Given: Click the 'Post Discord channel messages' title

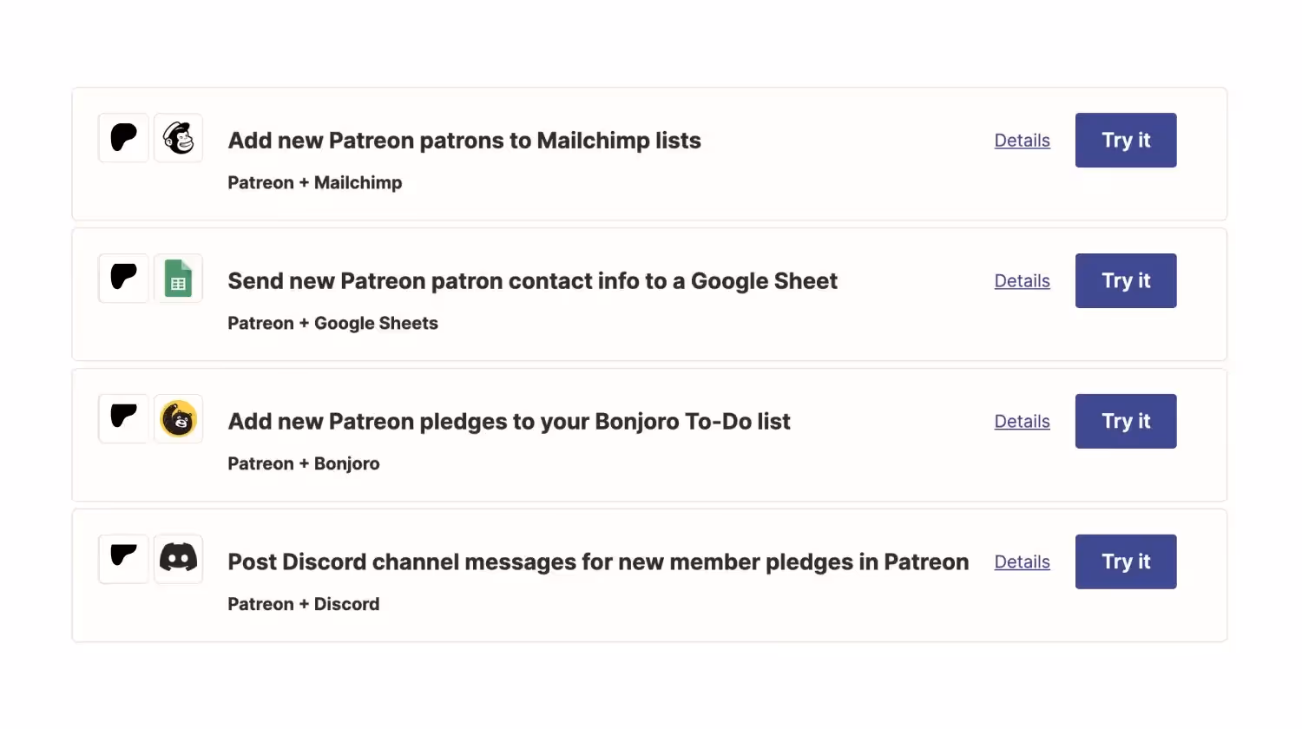Looking at the screenshot, I should pyautogui.click(x=598, y=562).
